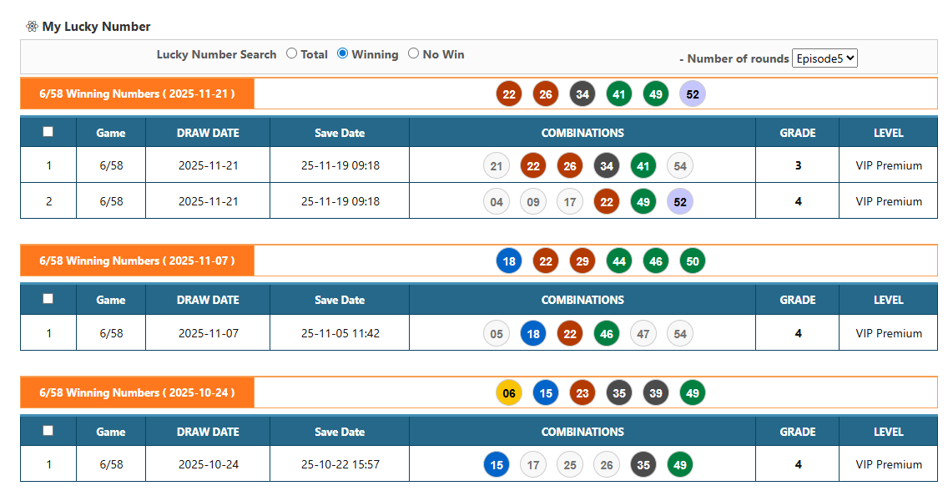The height and width of the screenshot is (496, 948).
Task: Click the 6/58 Winning Numbers (2025-10-24) orange banner
Action: (x=137, y=392)
